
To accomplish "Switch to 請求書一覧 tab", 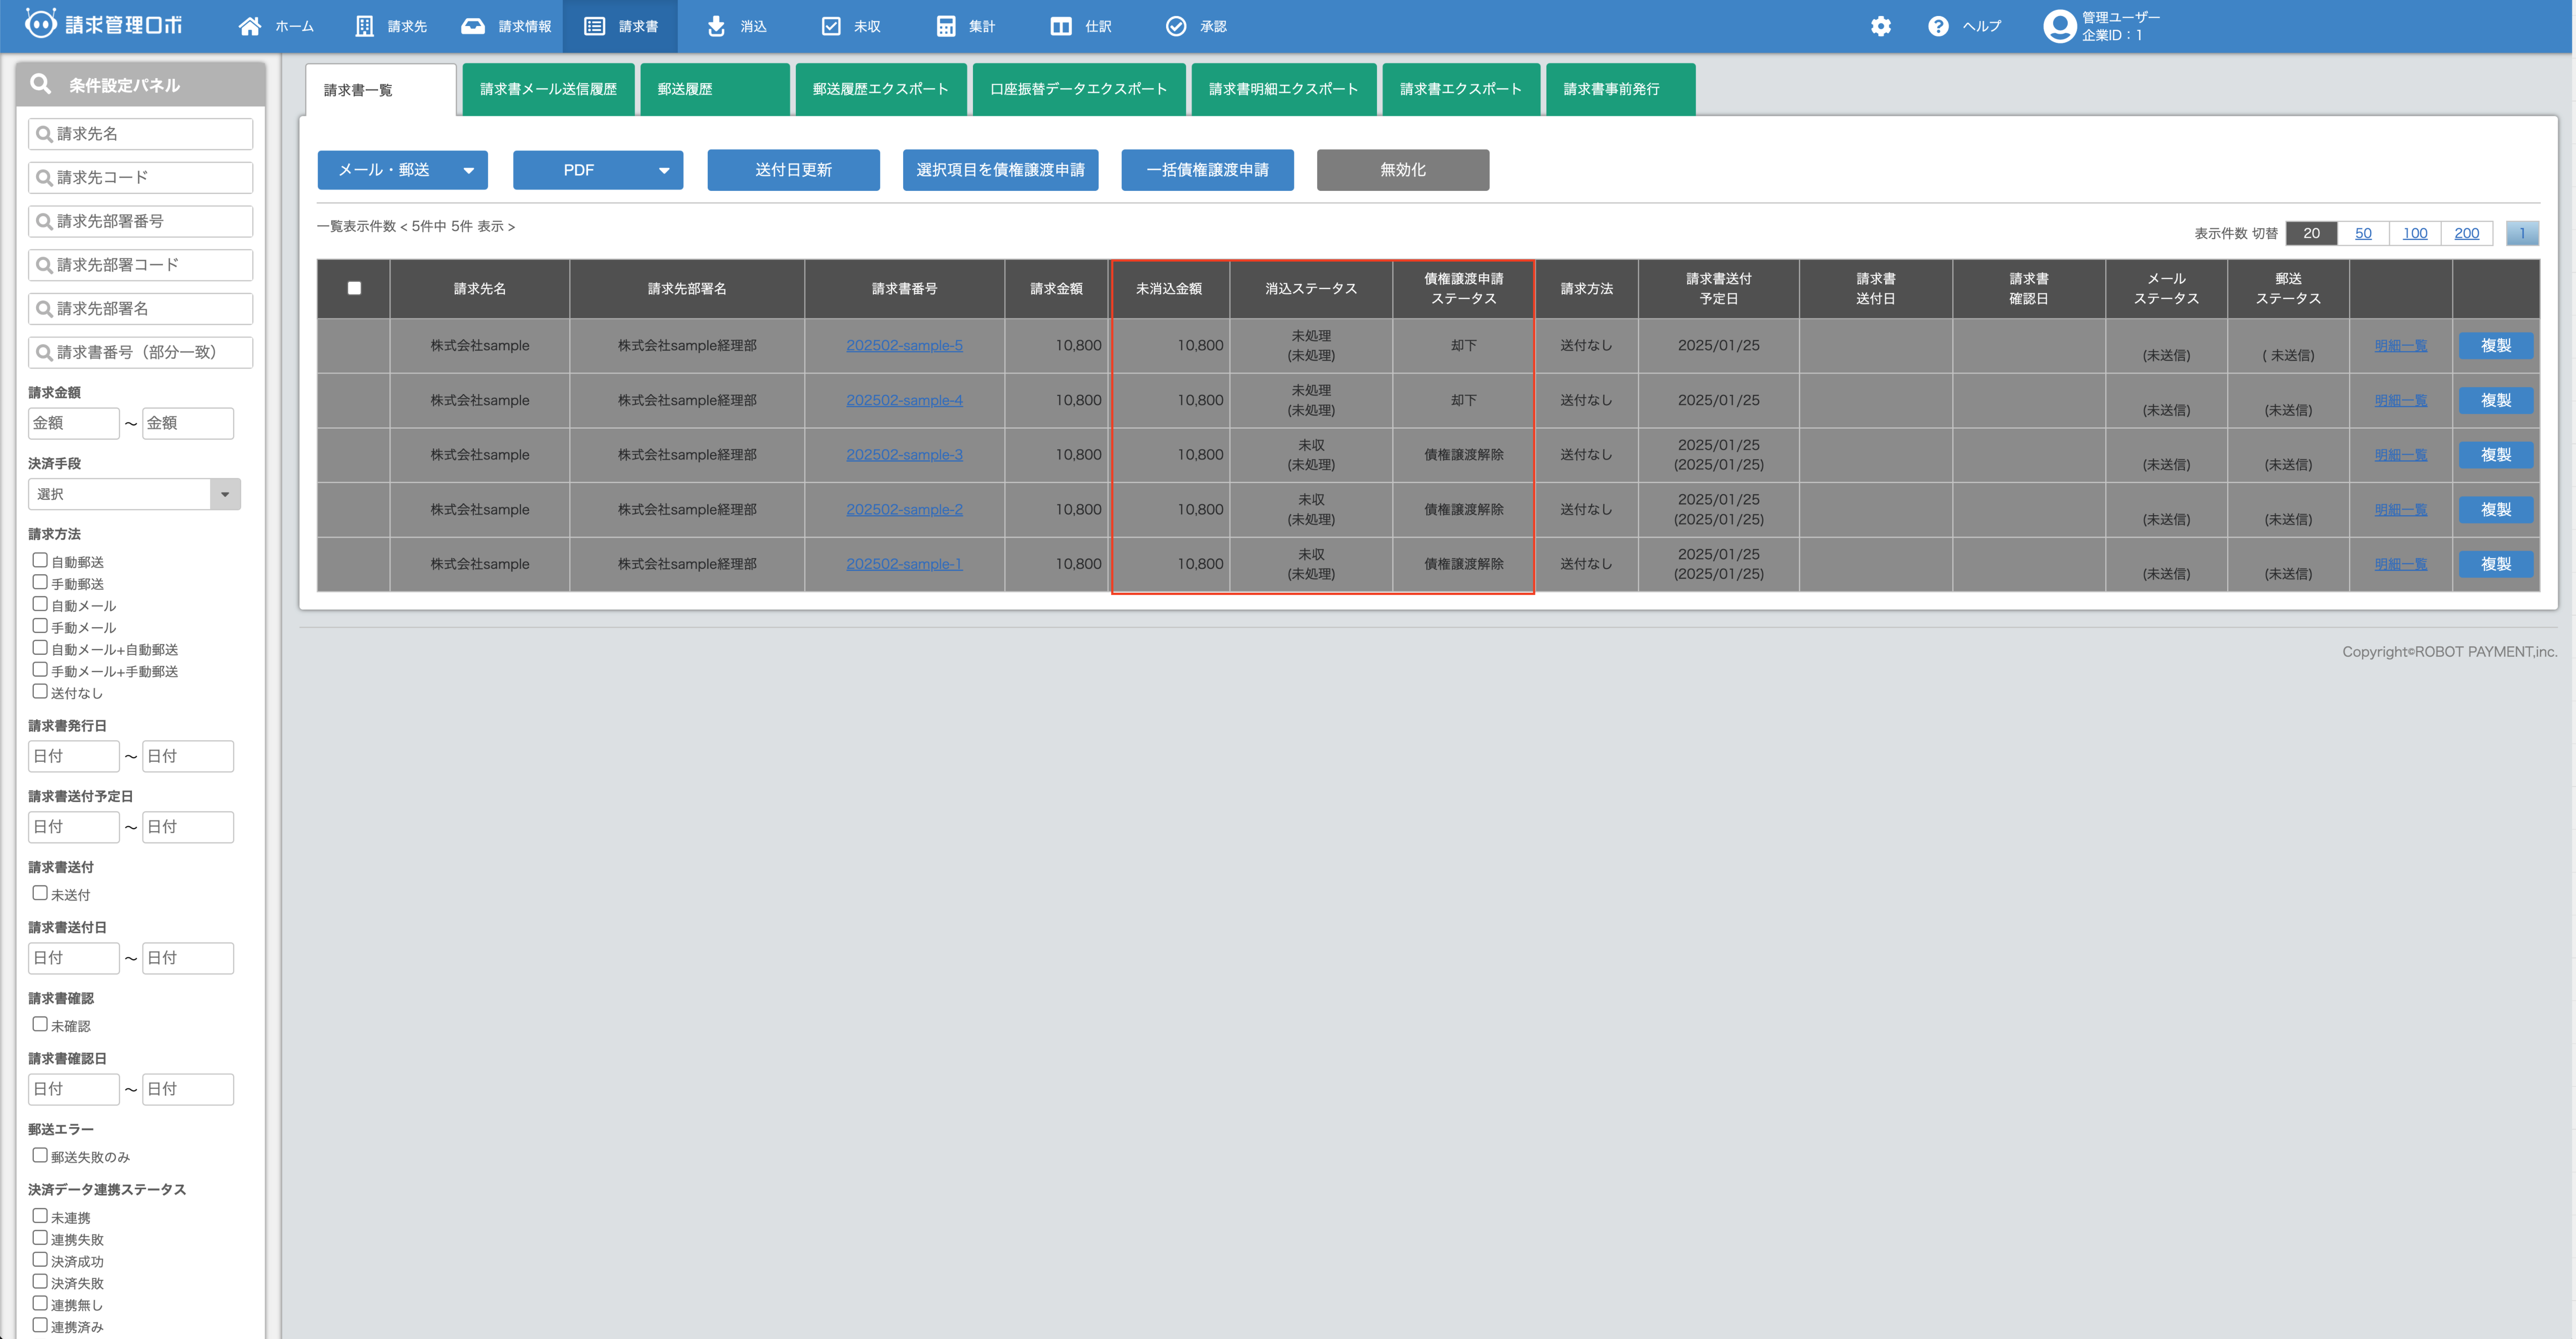I will click(380, 90).
